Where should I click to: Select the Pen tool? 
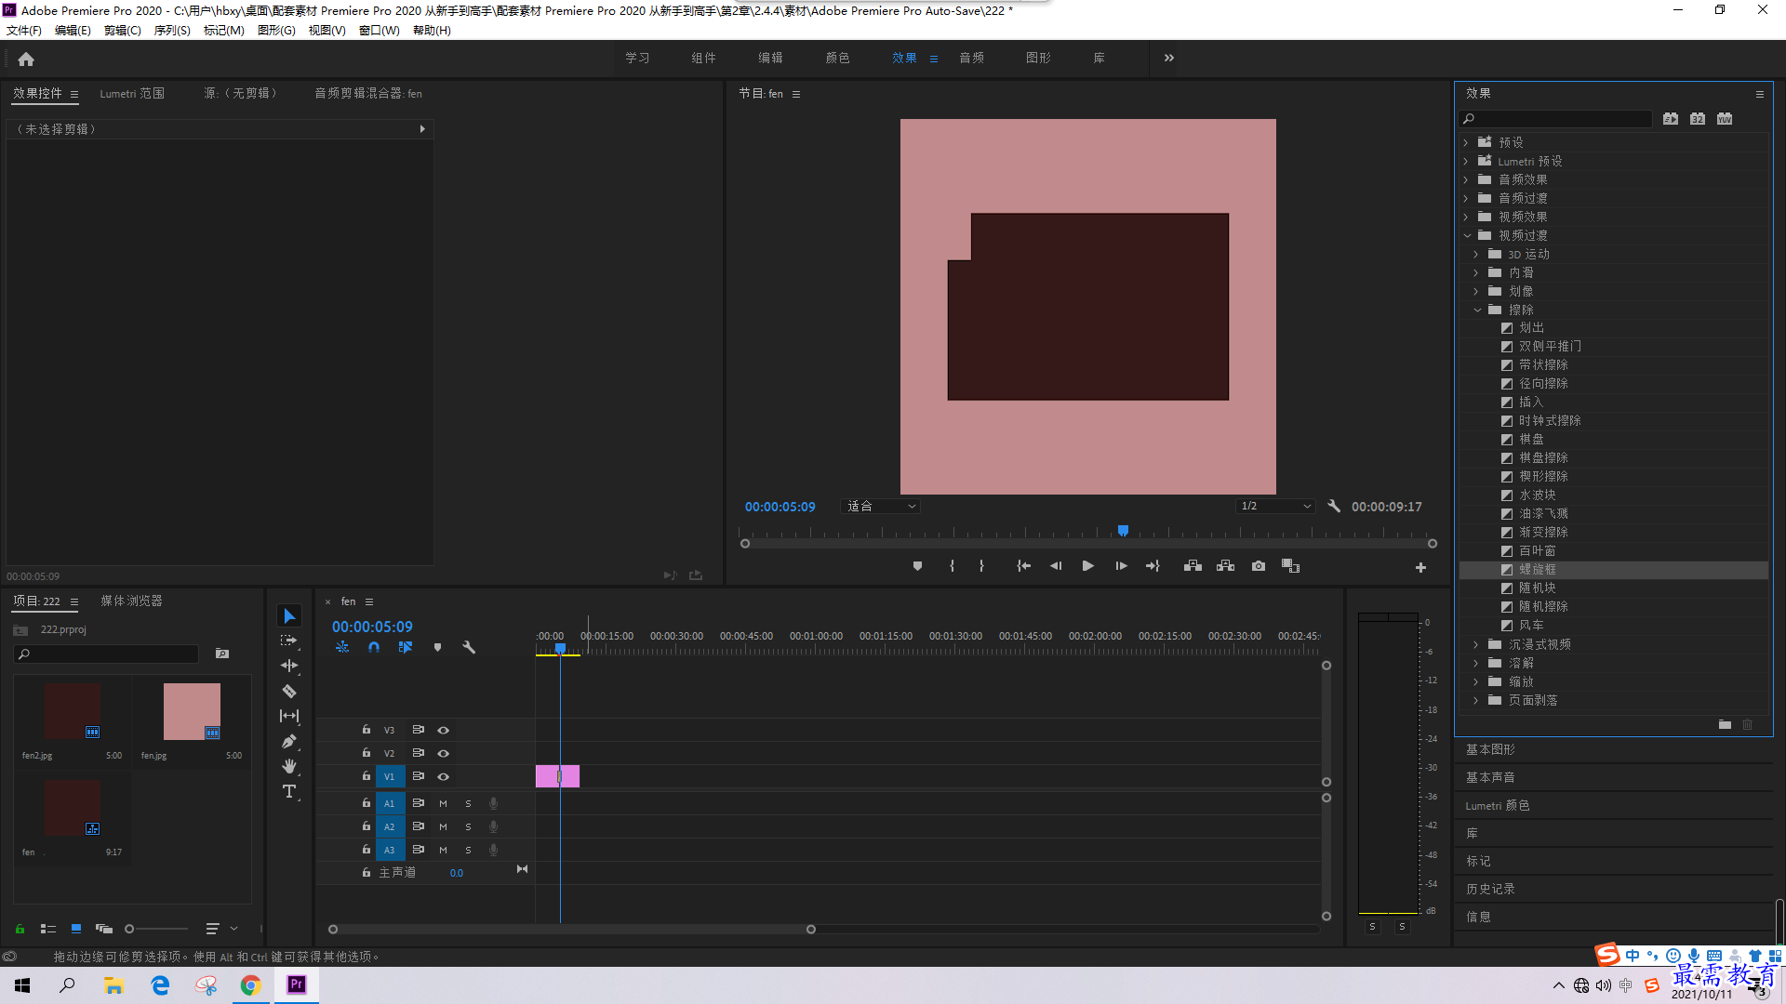tap(289, 741)
